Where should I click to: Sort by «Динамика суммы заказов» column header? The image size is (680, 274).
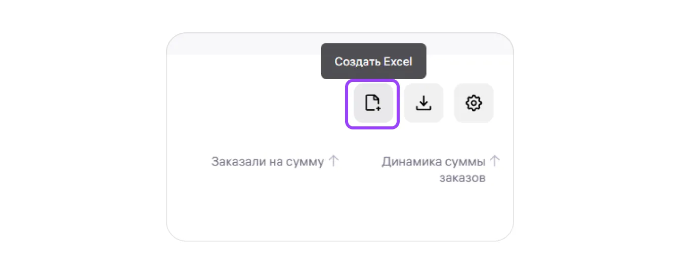pyautogui.click(x=434, y=162)
